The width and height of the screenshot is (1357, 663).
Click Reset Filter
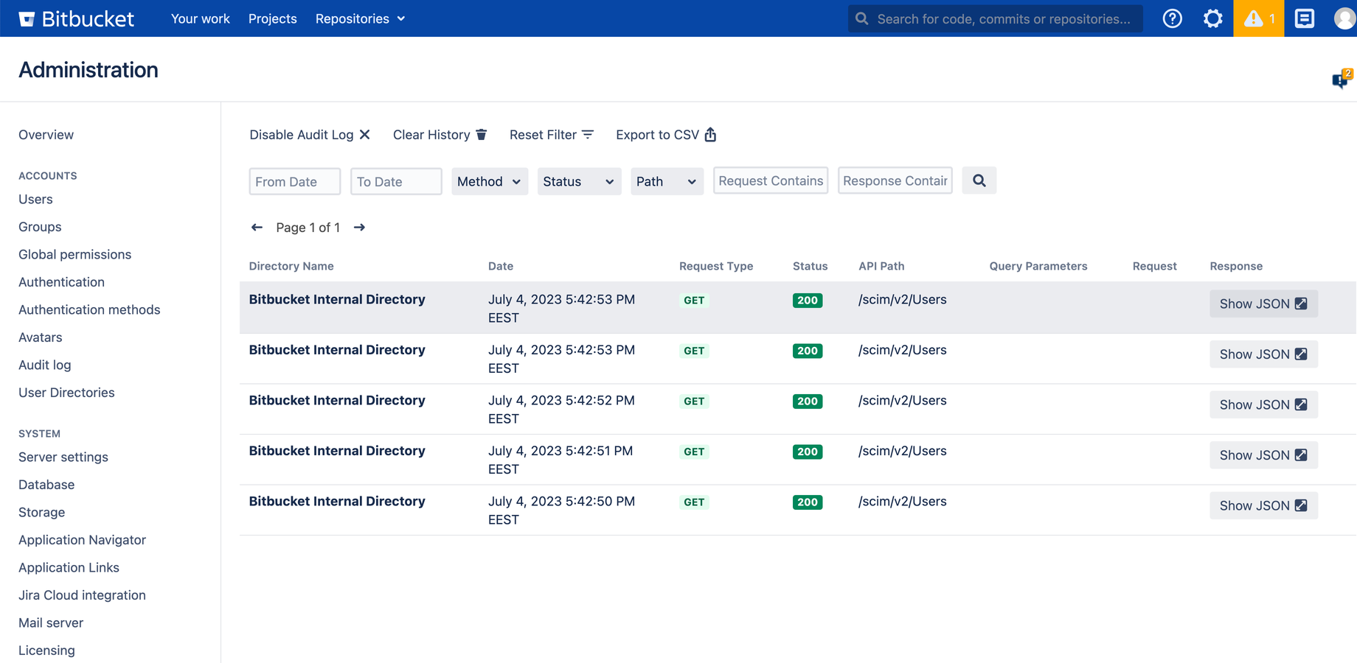coord(552,135)
